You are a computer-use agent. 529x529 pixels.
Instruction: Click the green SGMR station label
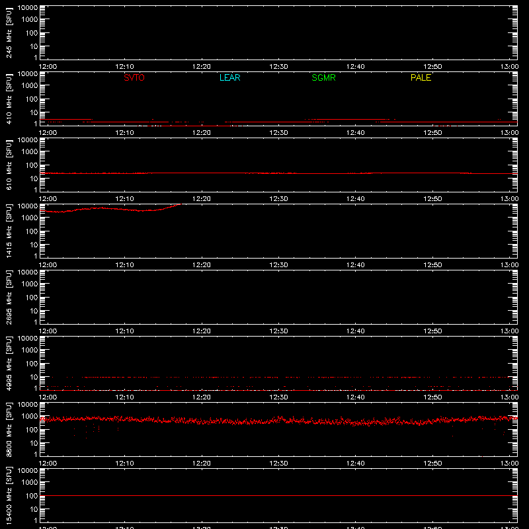[323, 77]
